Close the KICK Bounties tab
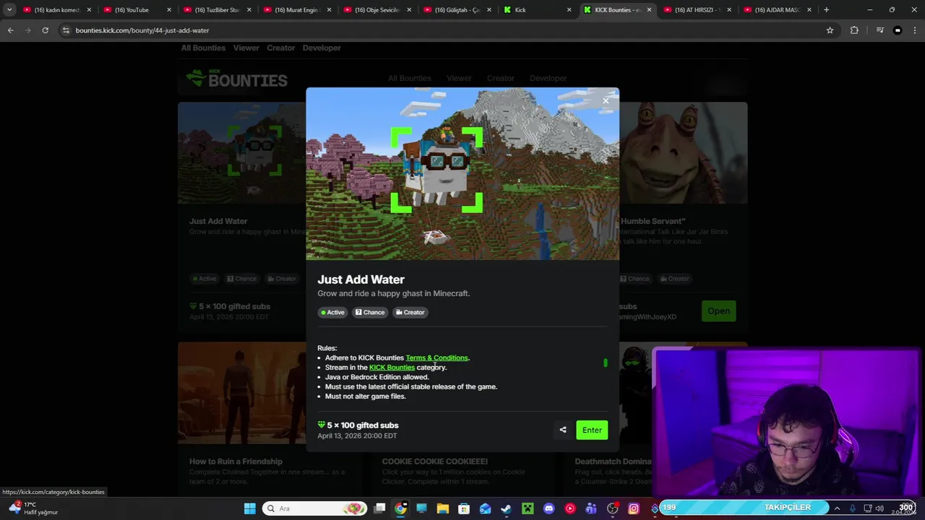Screen dimensions: 925x520 point(649,10)
